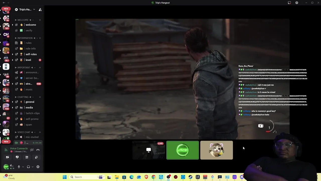Mute the microphone

pos(19,167)
